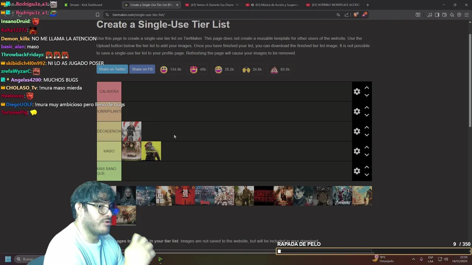Open the music note toolbar icon
Viewport: 472px width, 265px height.
pyautogui.click(x=430, y=15)
